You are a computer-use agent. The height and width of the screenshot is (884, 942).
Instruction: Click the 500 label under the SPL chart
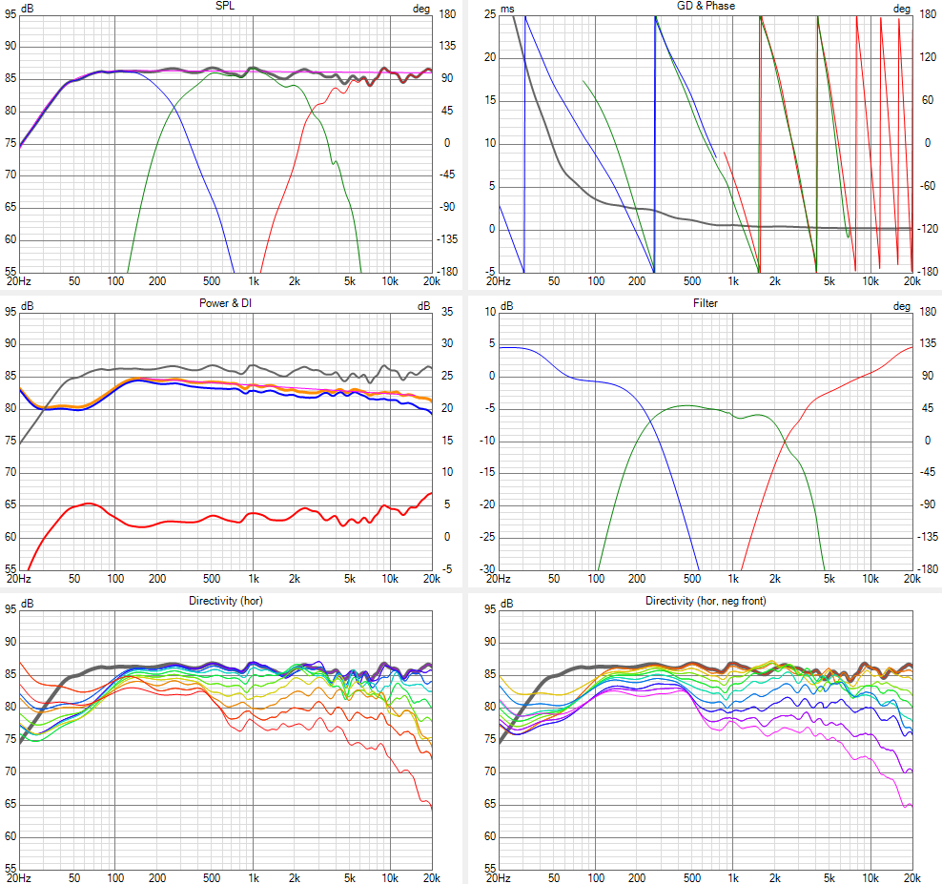212,281
